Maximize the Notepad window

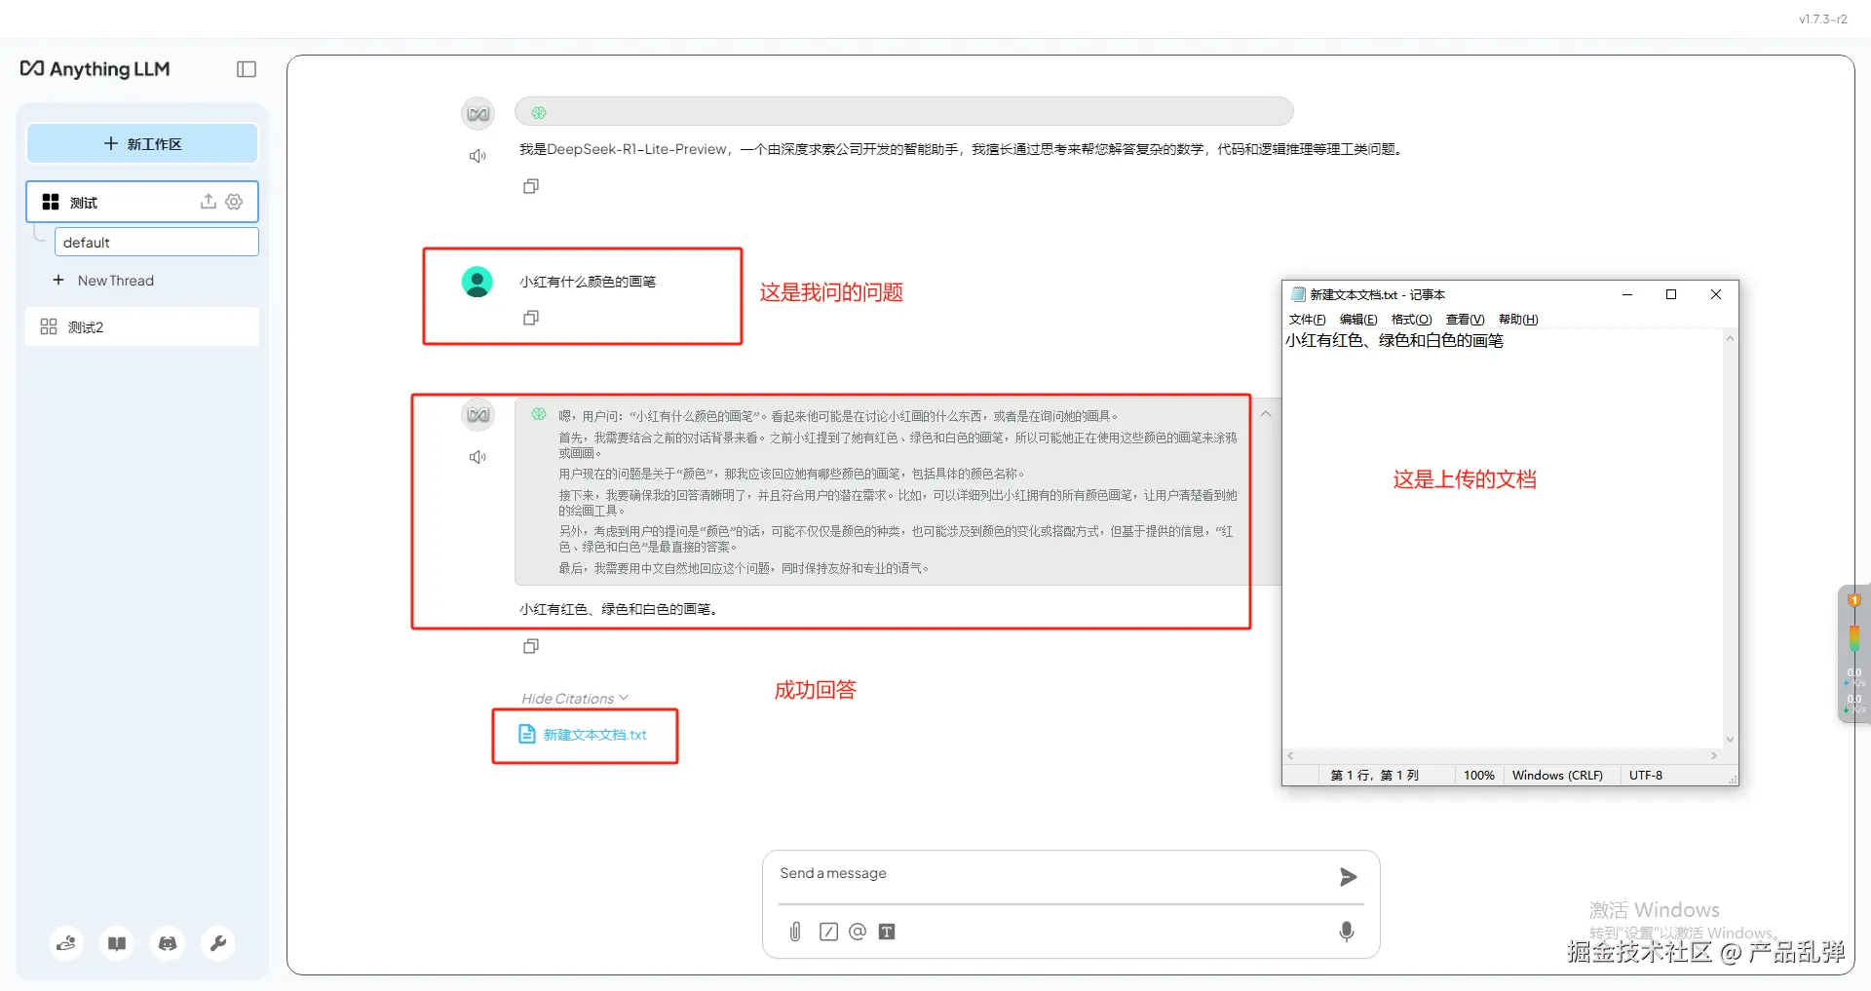click(x=1671, y=294)
